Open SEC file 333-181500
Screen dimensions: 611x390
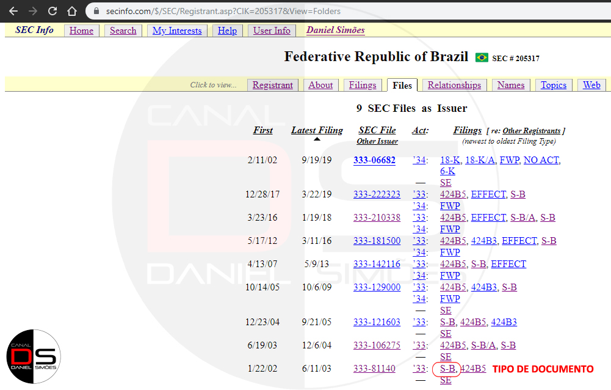(377, 241)
